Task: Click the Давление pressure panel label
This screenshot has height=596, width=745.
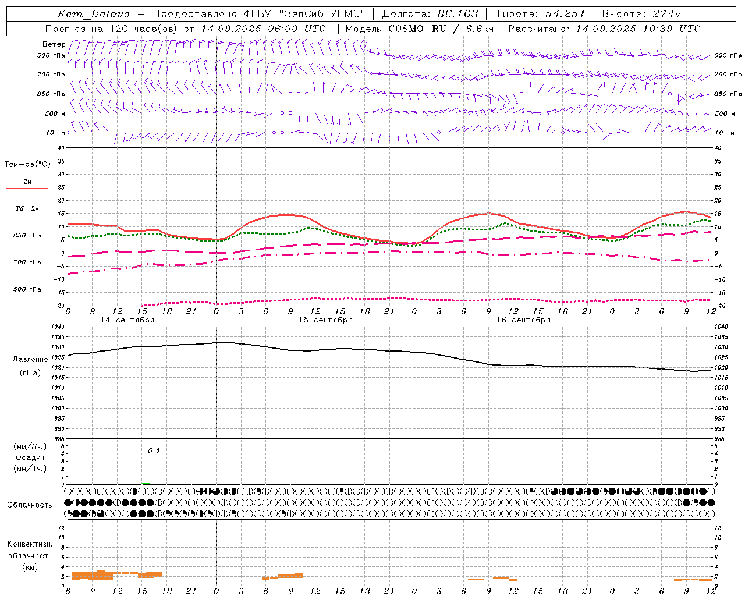Action: 30,360
